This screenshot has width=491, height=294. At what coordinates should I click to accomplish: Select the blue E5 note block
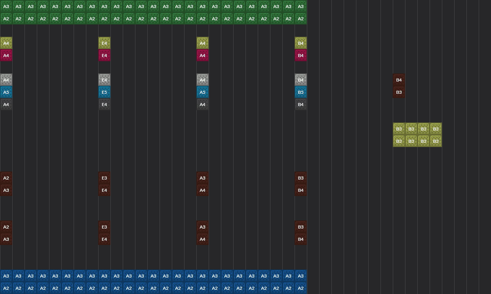point(104,92)
